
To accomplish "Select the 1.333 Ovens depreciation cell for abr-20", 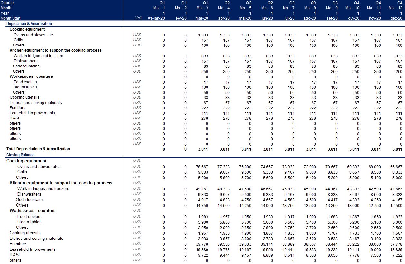I will pos(225,35).
